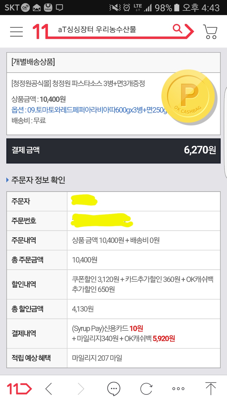Tap the [개별배송상품] header
Image resolution: width=227 pixels, height=403 pixels.
(x=33, y=62)
